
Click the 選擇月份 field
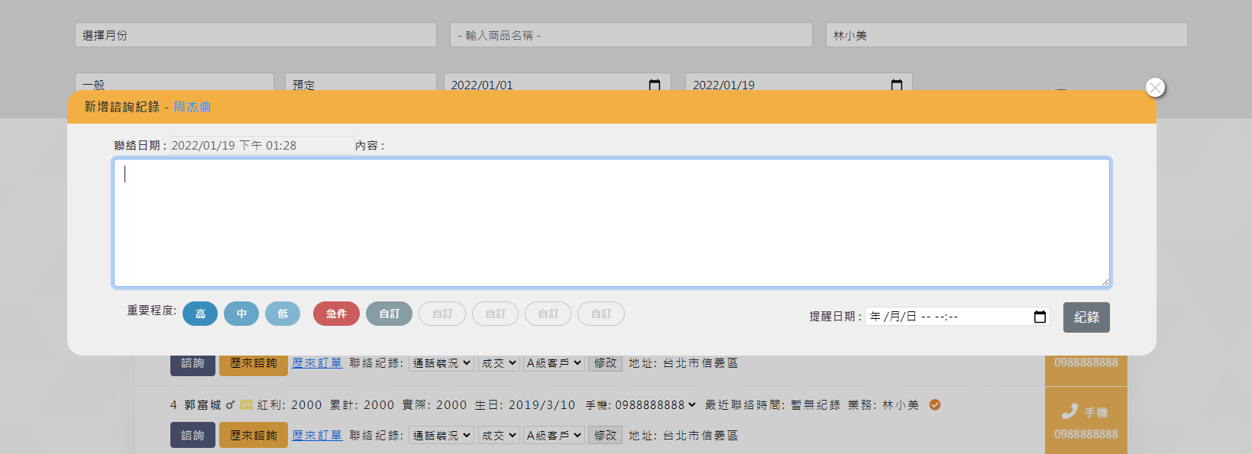(x=256, y=35)
